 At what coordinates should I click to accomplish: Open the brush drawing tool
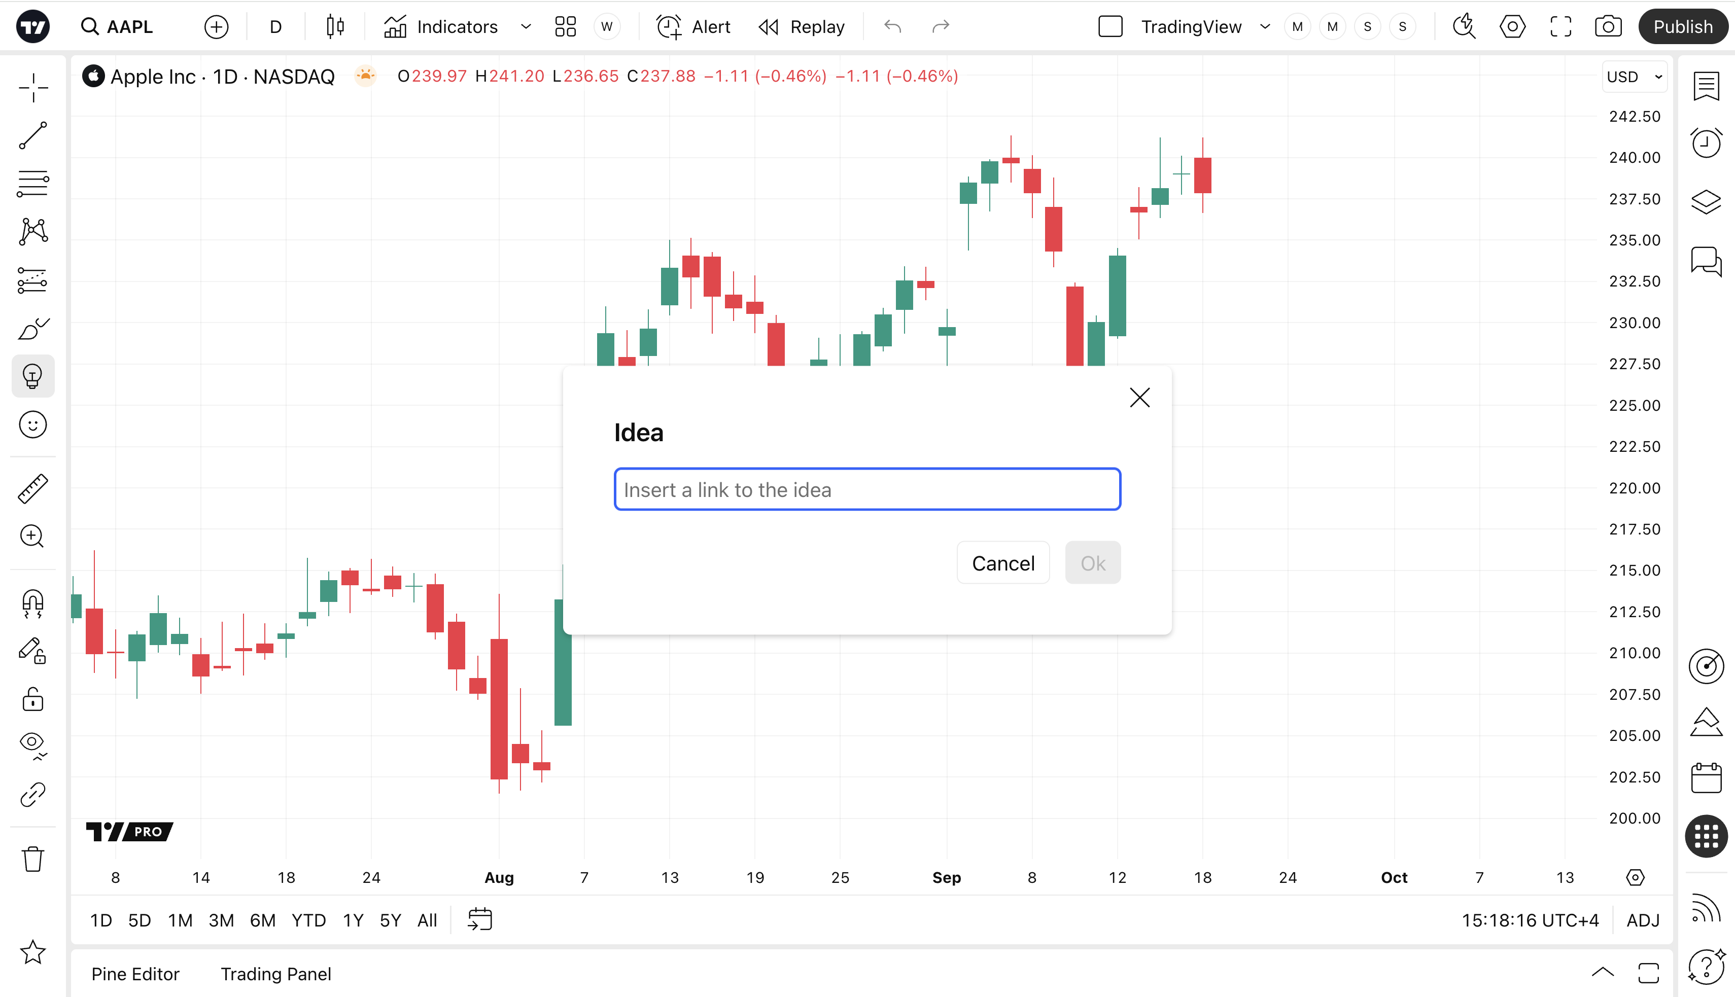coord(33,329)
